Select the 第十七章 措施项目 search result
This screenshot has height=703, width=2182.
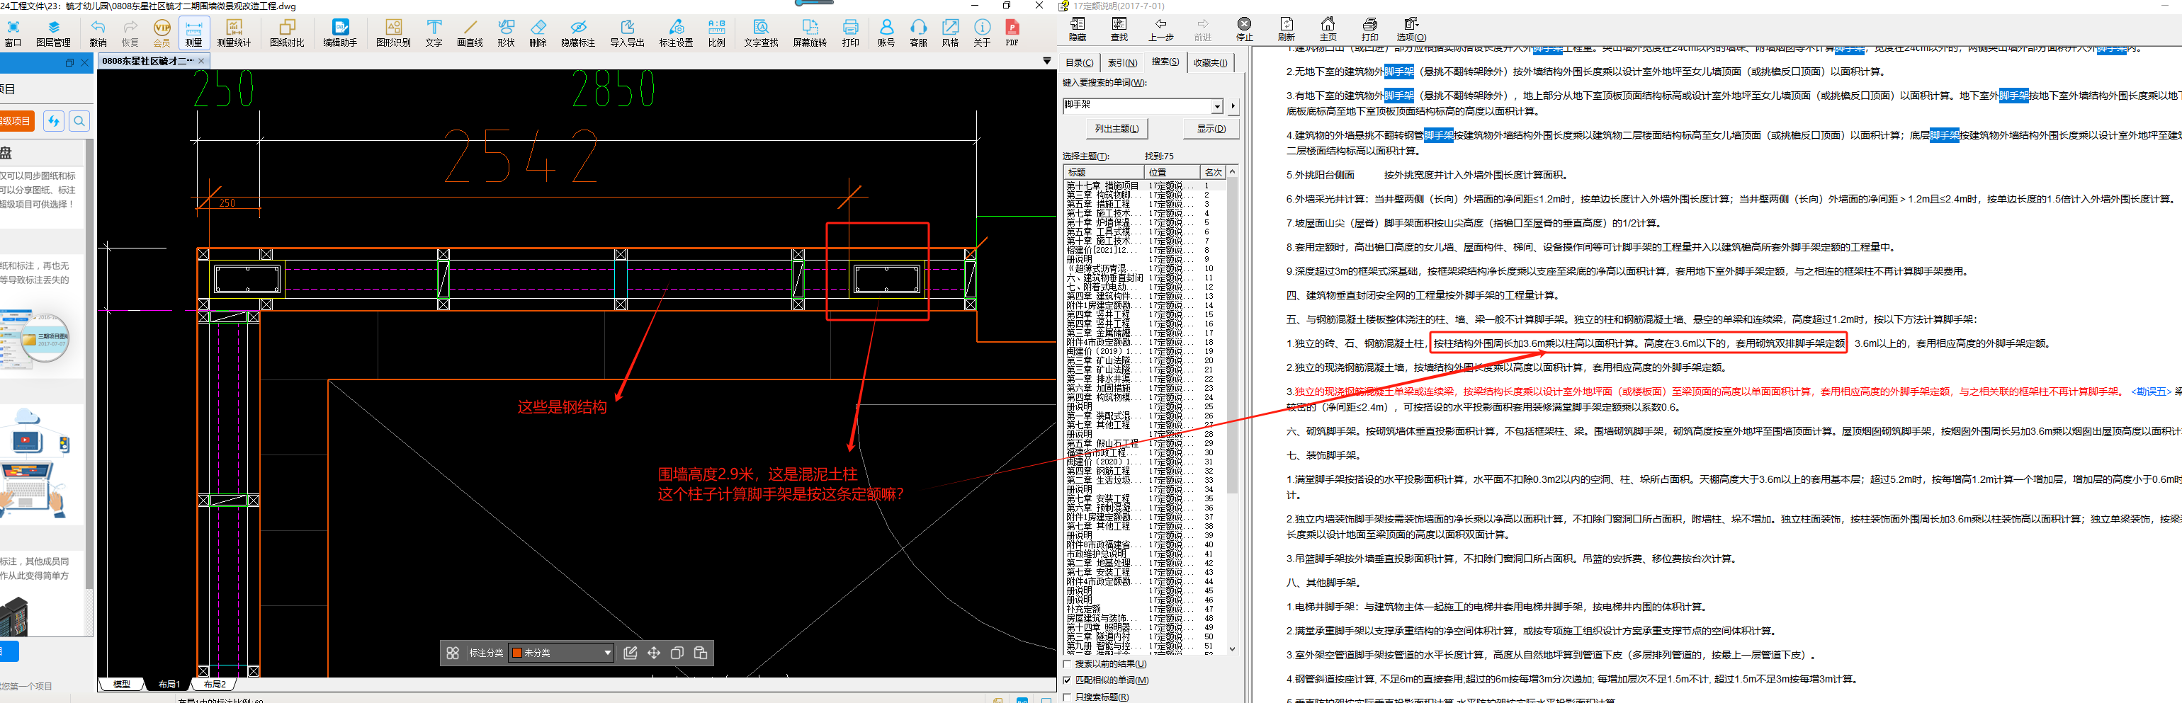click(x=1102, y=185)
